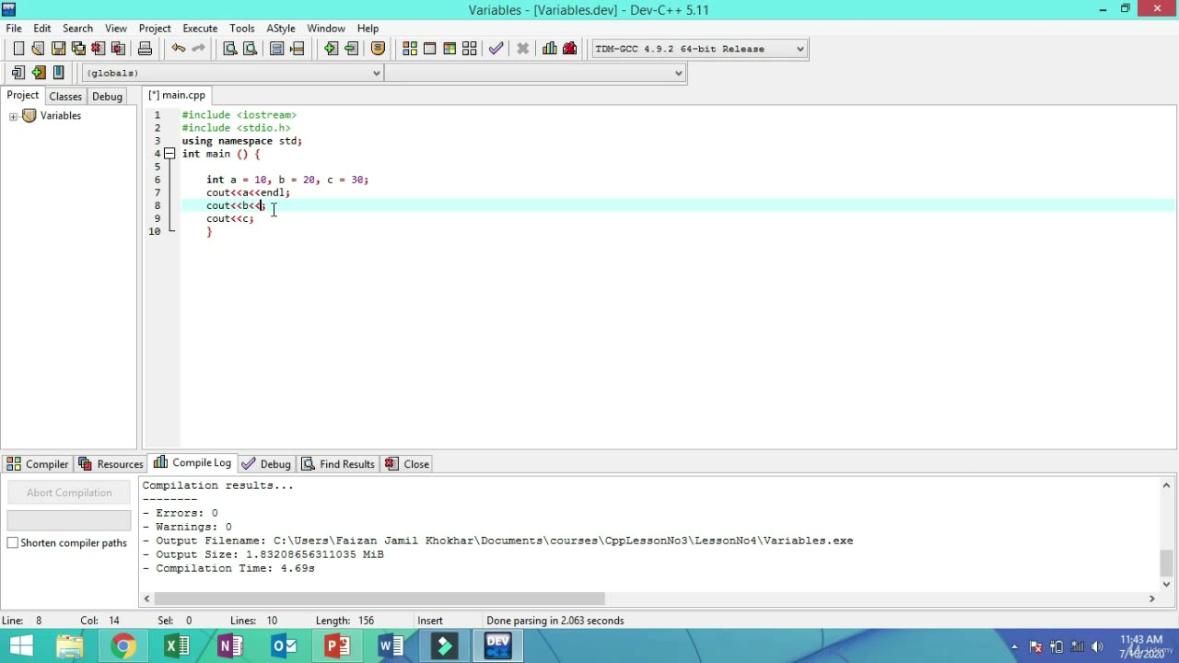Click the Undo arrow icon
Viewport: 1179px width, 663px height.
coord(178,49)
